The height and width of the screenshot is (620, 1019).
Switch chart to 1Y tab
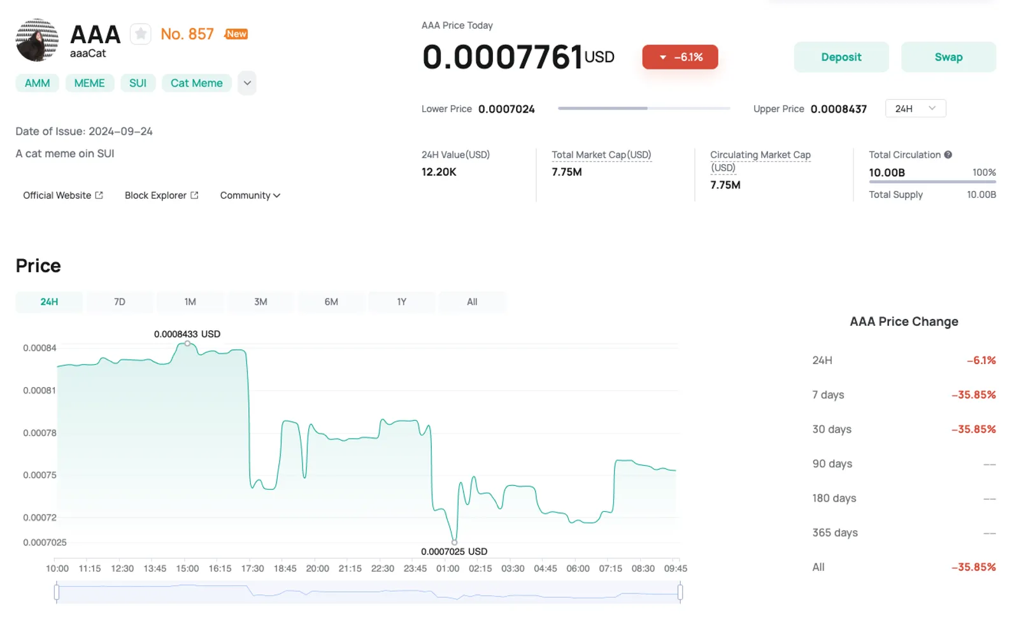402,302
